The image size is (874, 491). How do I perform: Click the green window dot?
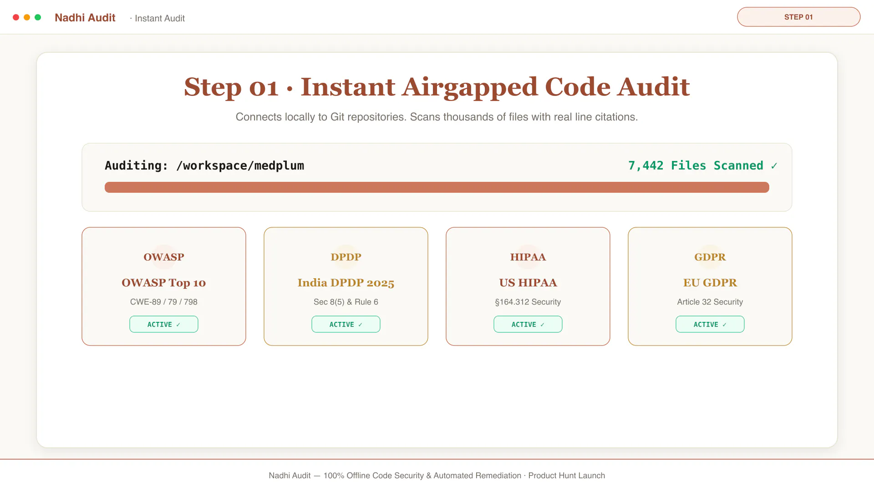(x=38, y=17)
